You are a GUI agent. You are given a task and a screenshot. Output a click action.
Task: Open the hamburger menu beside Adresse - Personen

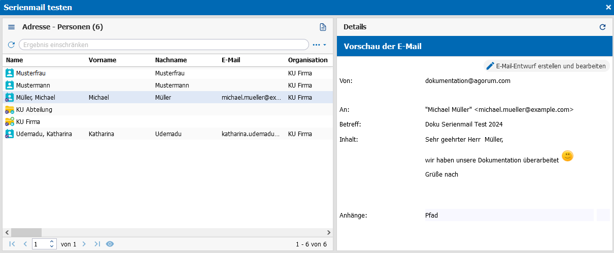[11, 27]
